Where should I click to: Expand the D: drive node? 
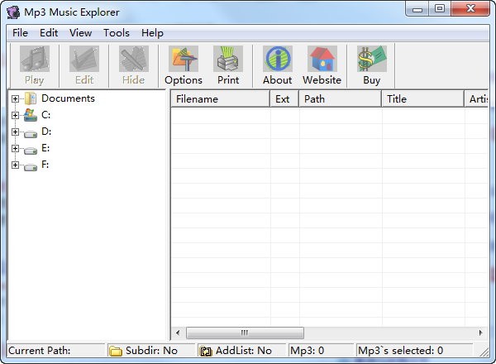pos(16,132)
